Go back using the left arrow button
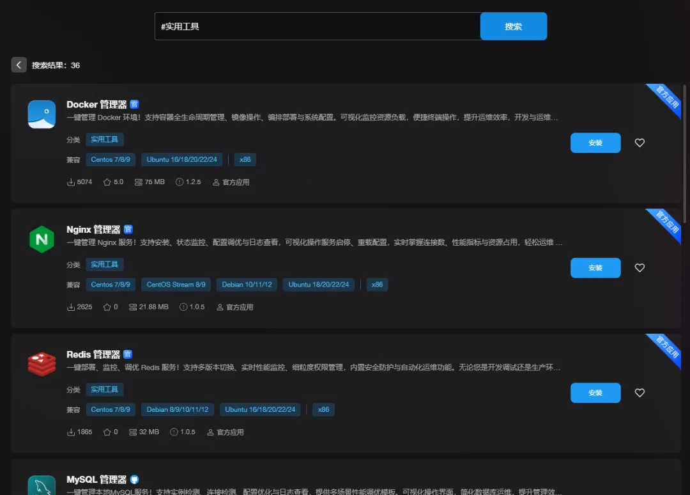690x495 pixels. tap(19, 65)
